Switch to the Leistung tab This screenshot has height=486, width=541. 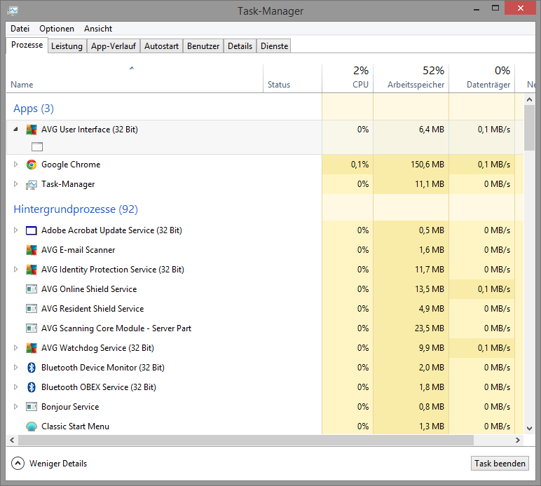point(67,46)
